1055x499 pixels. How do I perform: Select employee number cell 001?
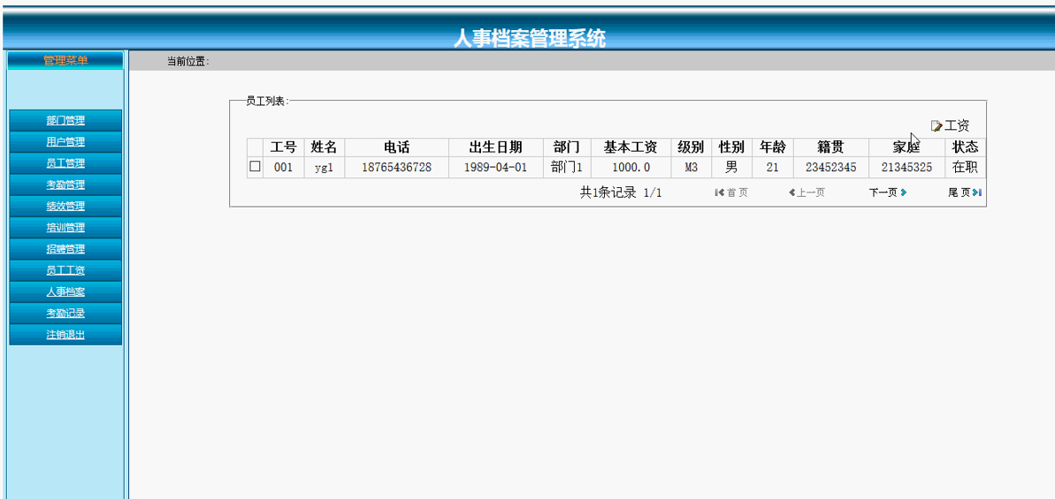(x=283, y=167)
